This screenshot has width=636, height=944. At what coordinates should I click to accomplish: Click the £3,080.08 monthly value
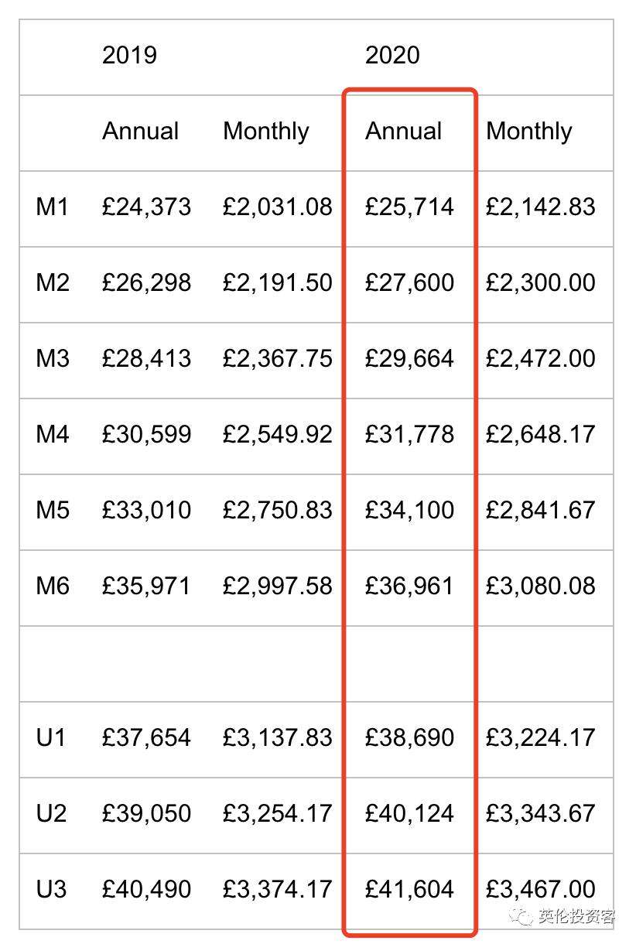click(x=541, y=586)
